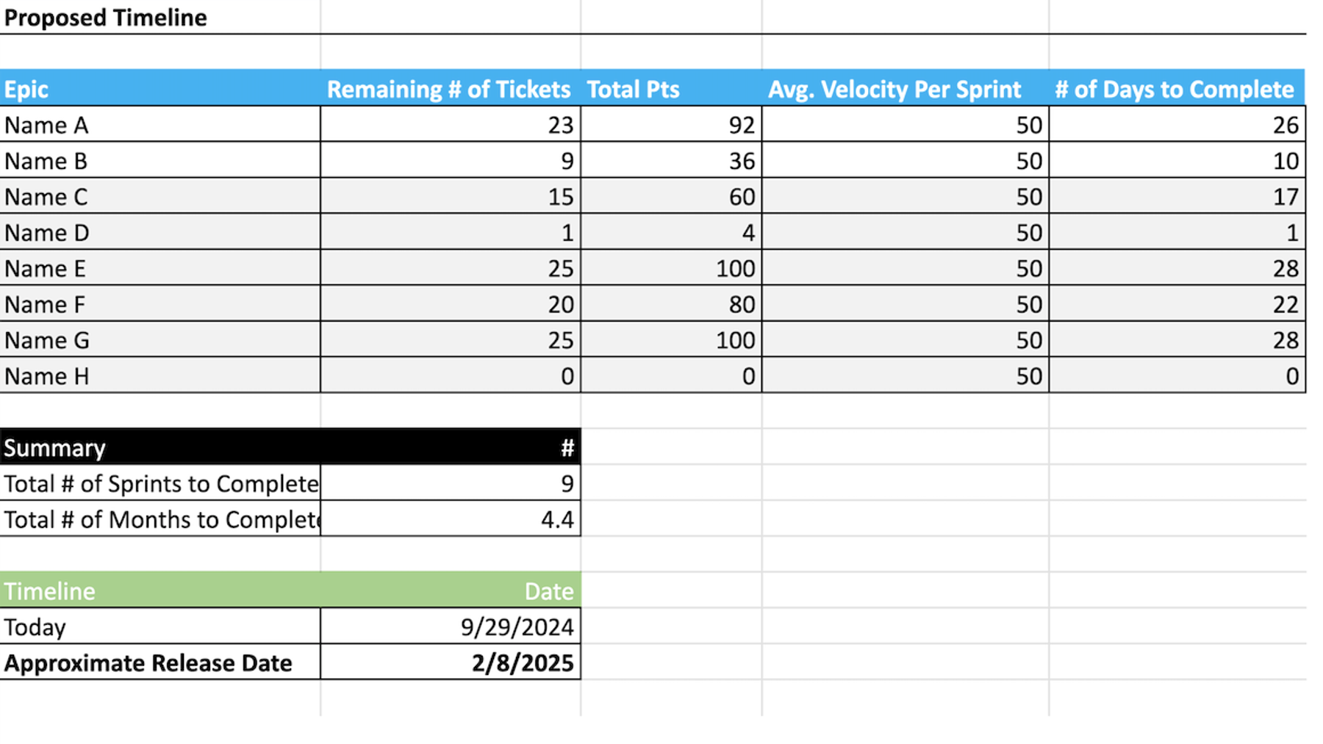Click Name E's remaining tickets value 25

click(x=451, y=268)
